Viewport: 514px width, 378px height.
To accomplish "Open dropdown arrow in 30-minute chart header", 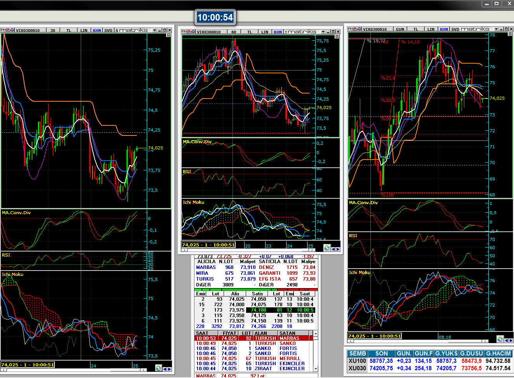I will (155, 30).
